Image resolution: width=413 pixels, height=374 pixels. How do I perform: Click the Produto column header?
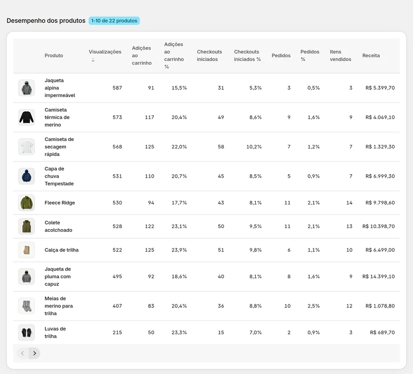click(54, 56)
